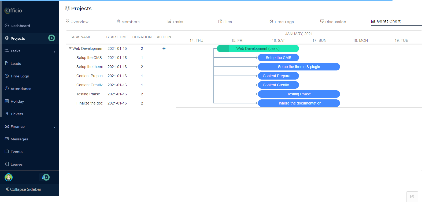Switch to the Discussion tab
This screenshot has height=202, width=429.
coord(333,21)
